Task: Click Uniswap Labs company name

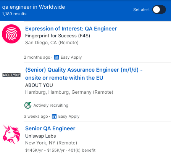Action: pyautogui.click(x=40, y=136)
